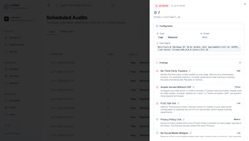Open Sessions in the sidebar
The width and height of the screenshot is (249, 141).
[14, 83]
